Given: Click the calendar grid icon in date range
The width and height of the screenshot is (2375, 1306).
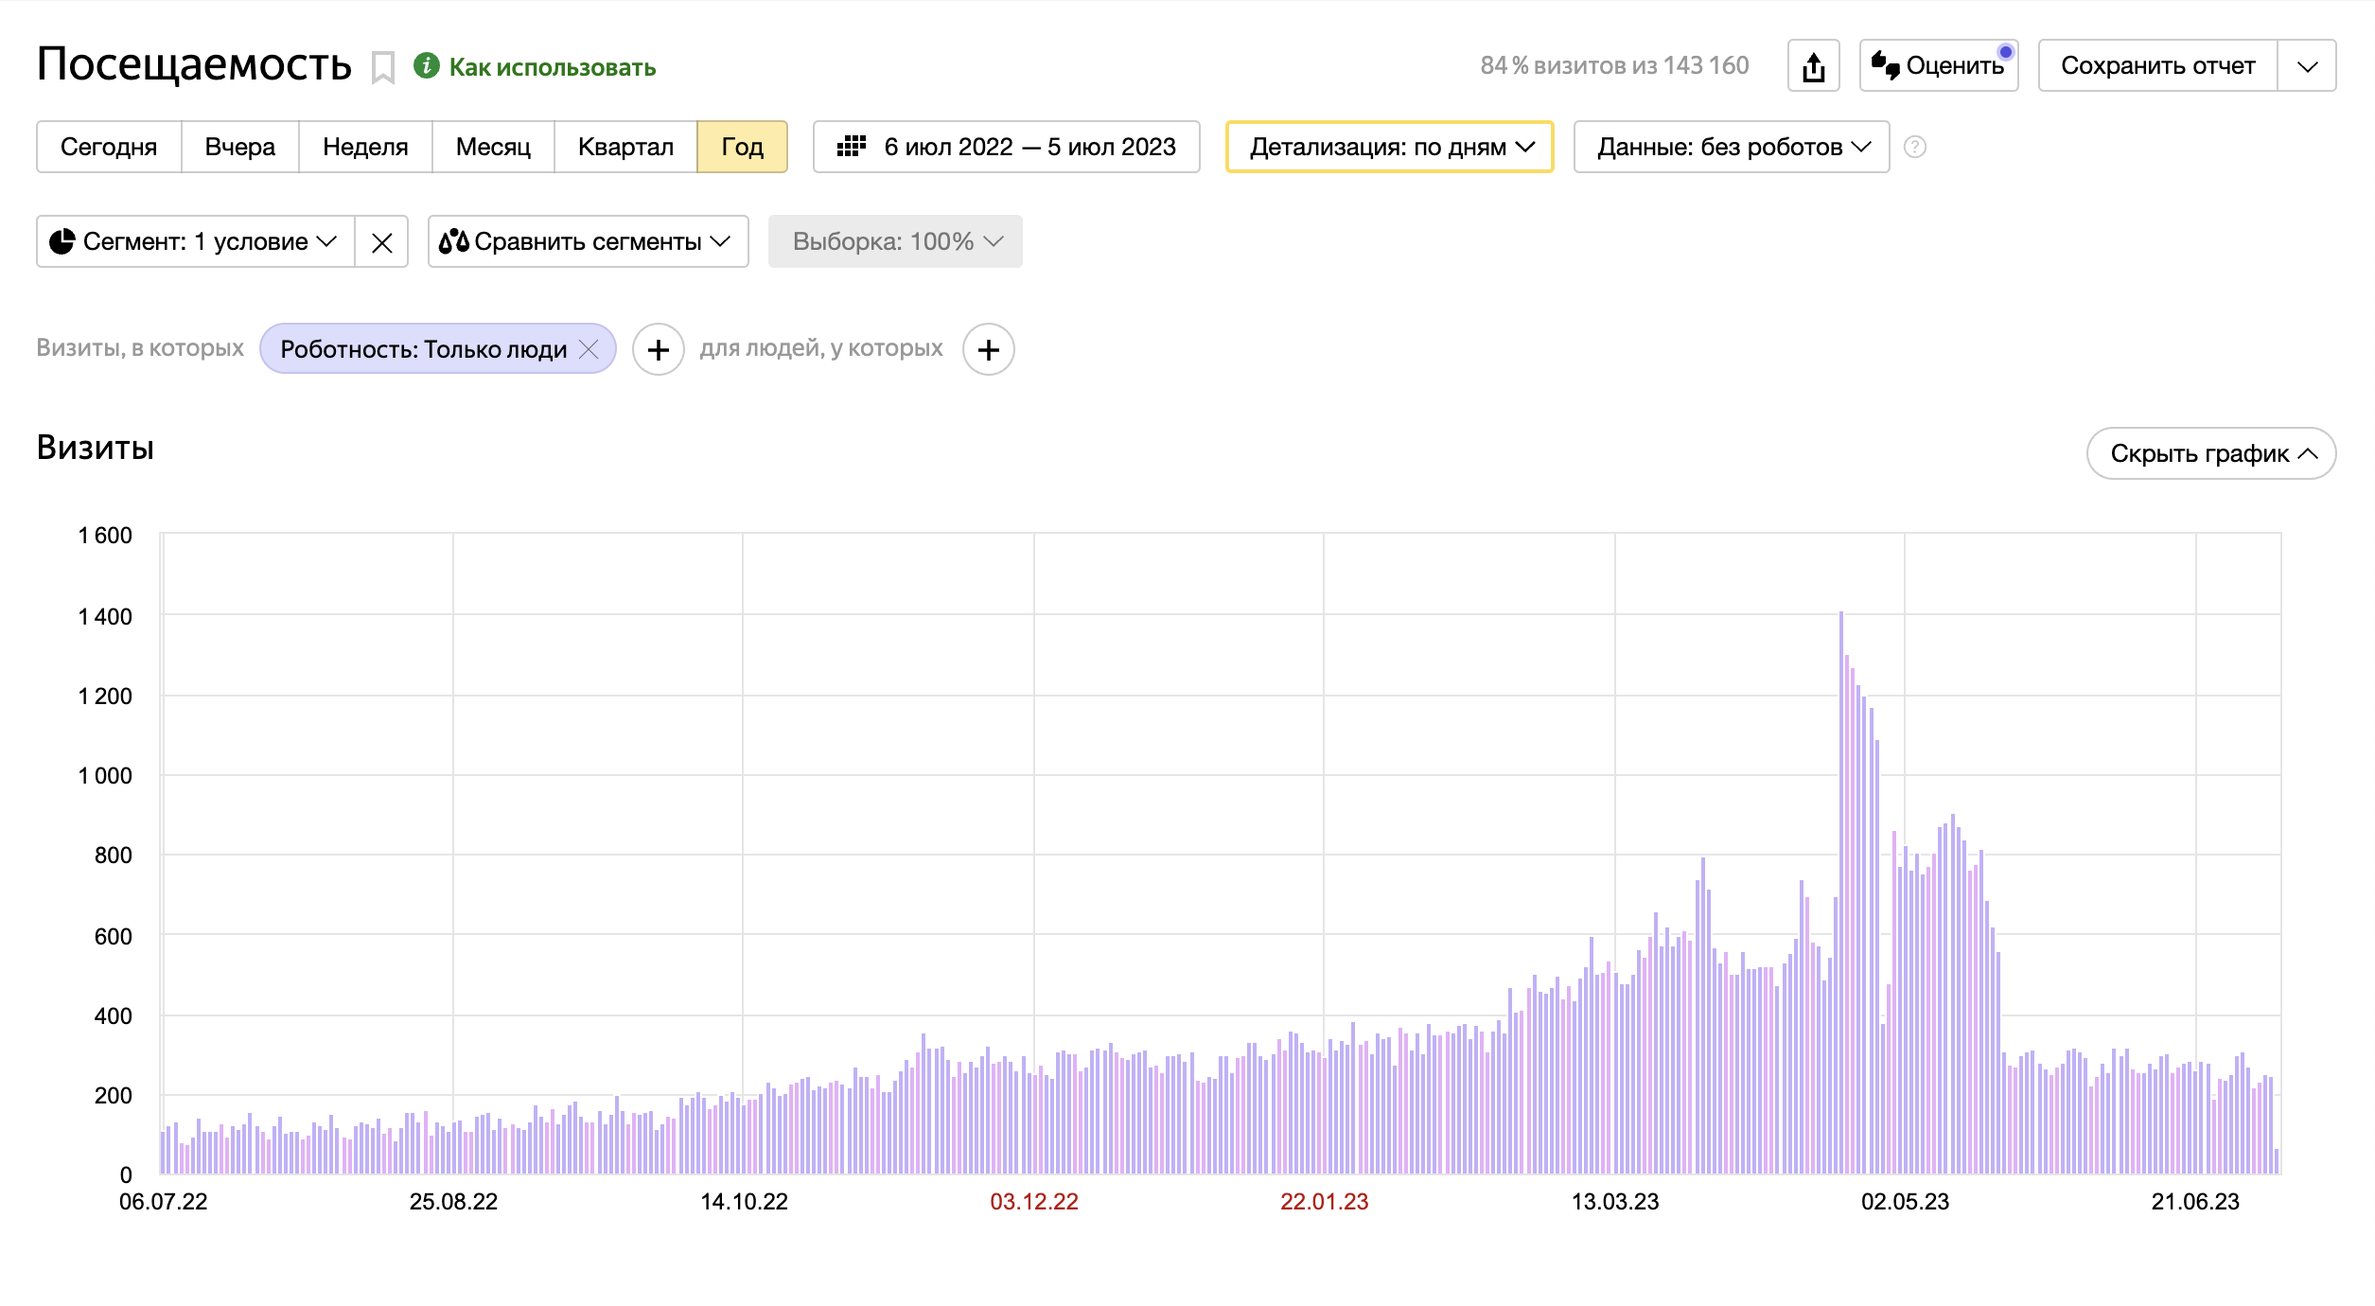Looking at the screenshot, I should (851, 147).
